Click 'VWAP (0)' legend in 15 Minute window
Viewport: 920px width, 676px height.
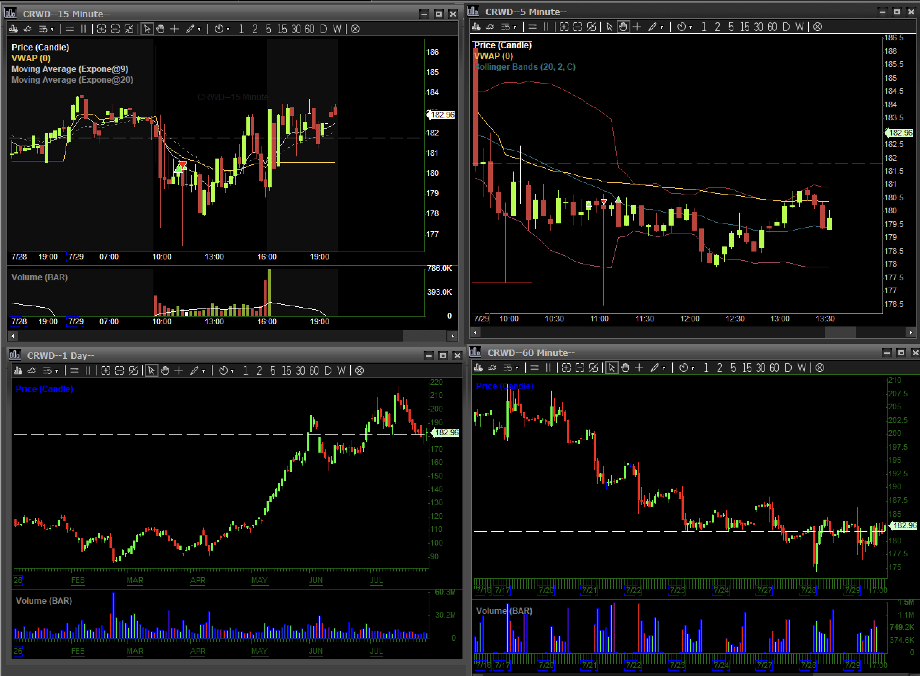coord(31,58)
